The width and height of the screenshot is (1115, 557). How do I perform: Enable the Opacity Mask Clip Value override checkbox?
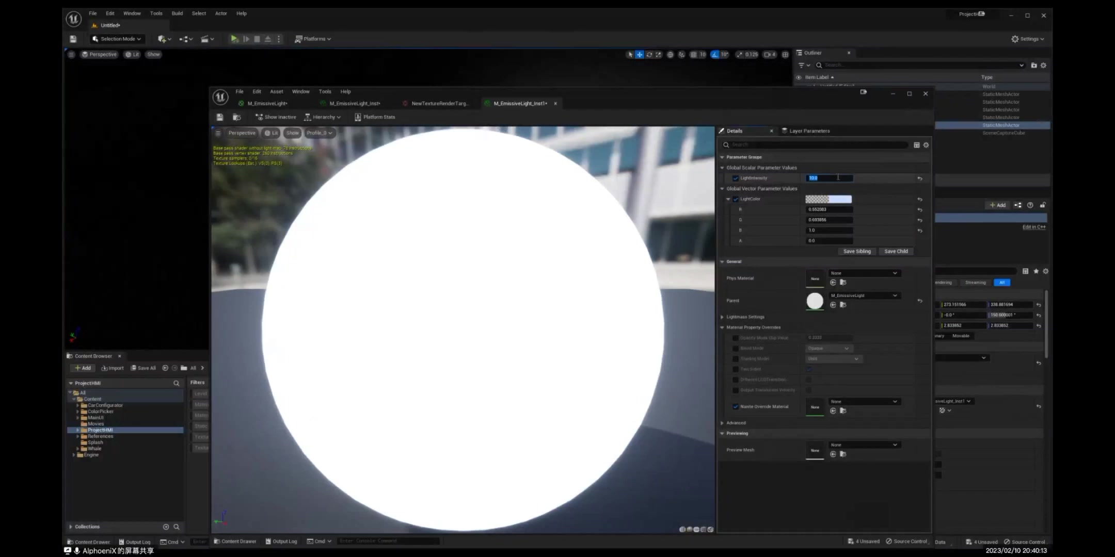(x=736, y=338)
